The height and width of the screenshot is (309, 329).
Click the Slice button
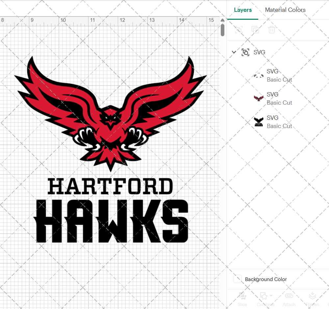pos(242,299)
